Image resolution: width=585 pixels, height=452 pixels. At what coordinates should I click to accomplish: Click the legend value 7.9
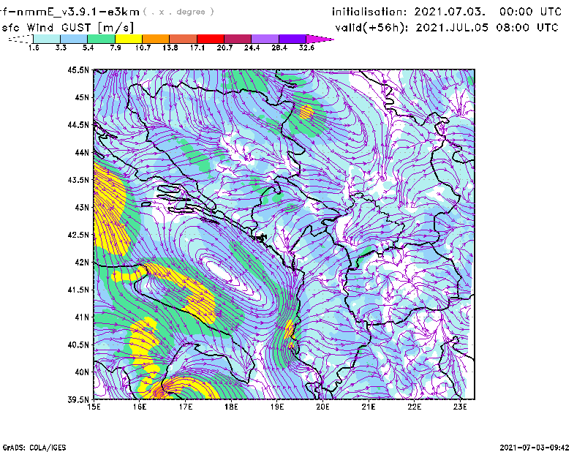click(x=116, y=48)
